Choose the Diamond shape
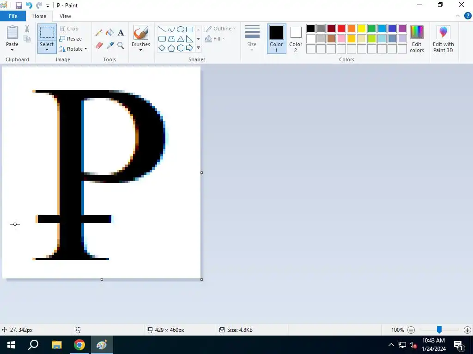The width and height of the screenshot is (473, 354). click(162, 48)
